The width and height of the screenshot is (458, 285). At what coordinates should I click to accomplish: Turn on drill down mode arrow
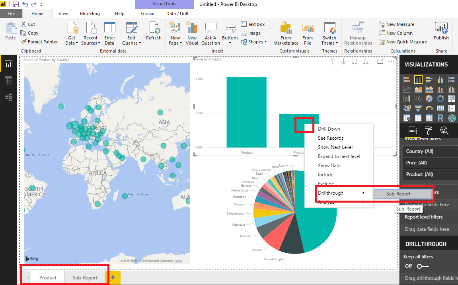[343, 61]
